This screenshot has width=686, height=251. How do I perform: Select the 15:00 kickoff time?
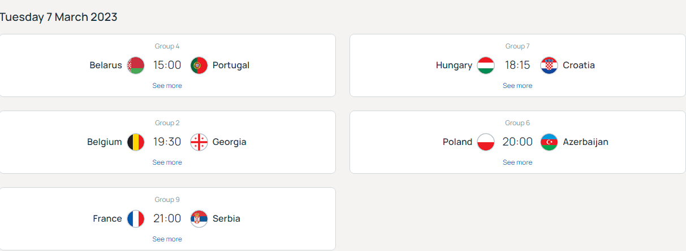[x=167, y=65]
